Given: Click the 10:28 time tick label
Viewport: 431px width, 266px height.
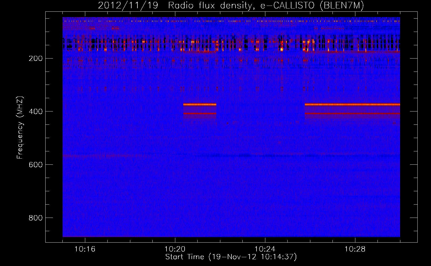Looking at the screenshot, I should [355, 249].
